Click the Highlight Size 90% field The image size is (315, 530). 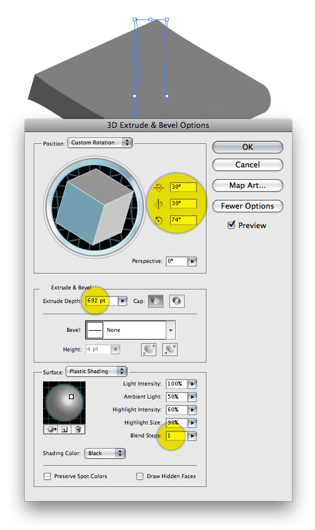pos(176,423)
